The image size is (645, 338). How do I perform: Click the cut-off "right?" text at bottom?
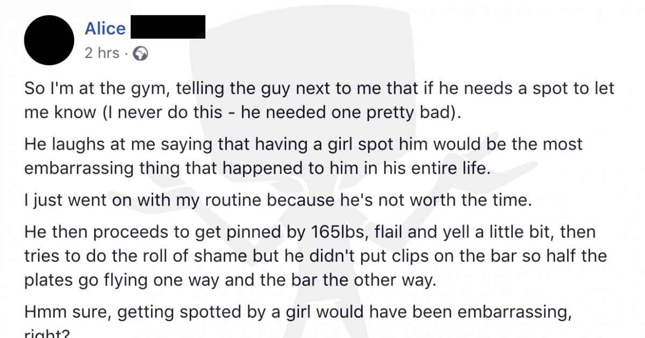point(47,333)
